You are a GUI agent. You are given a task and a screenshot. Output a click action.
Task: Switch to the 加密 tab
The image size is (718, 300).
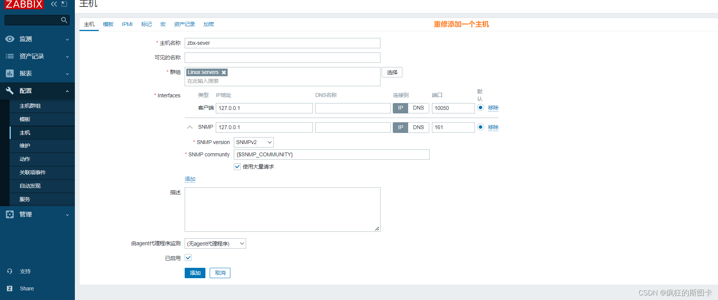click(x=208, y=24)
